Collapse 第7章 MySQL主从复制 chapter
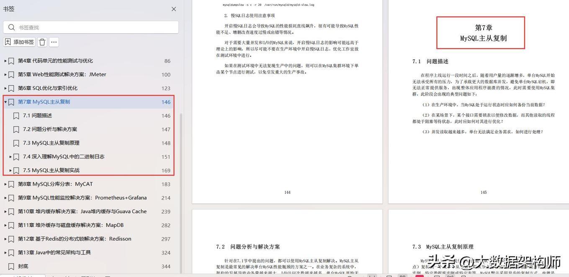569x277 pixels. (5, 102)
